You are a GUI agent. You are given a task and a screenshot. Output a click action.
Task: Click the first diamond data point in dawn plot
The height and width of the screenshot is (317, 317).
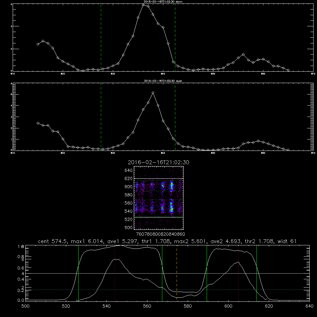tap(38, 44)
